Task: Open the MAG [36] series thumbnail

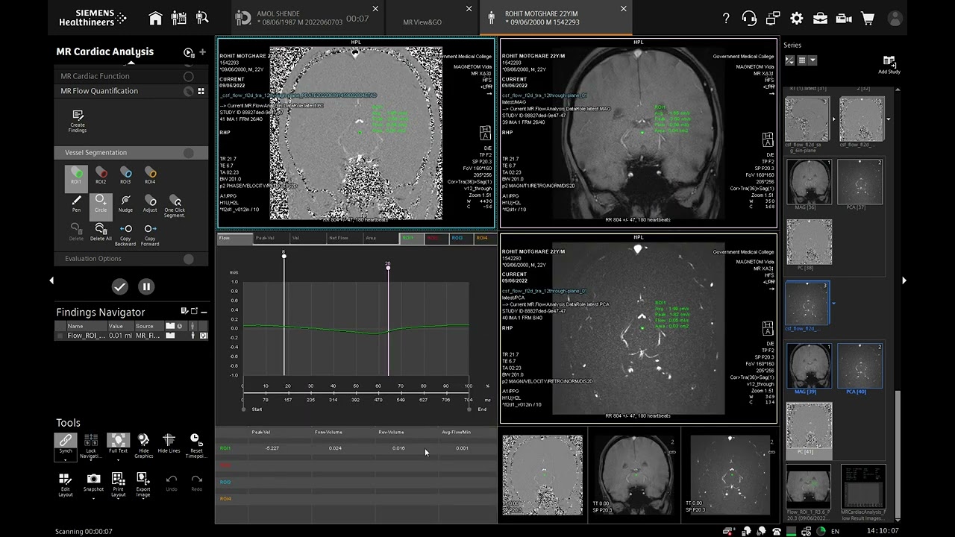Action: pos(809,182)
